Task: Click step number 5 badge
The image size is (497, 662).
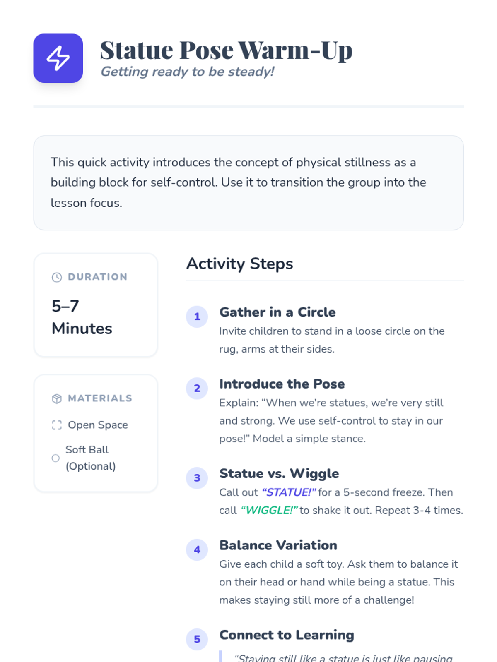Action: [x=197, y=639]
